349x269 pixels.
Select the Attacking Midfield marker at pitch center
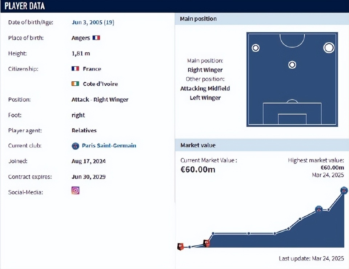click(292, 65)
